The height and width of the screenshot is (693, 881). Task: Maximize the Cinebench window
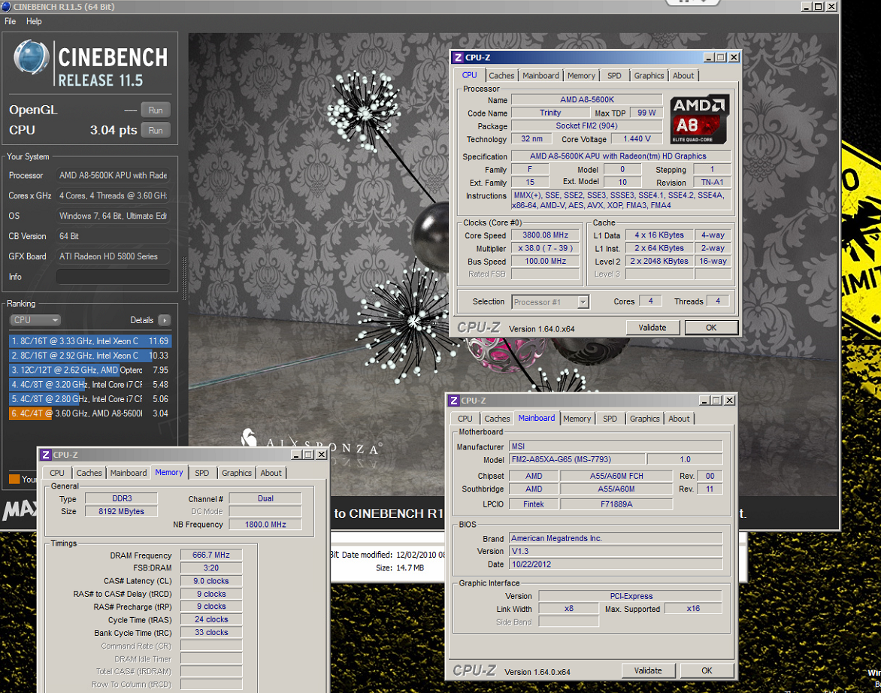point(819,7)
